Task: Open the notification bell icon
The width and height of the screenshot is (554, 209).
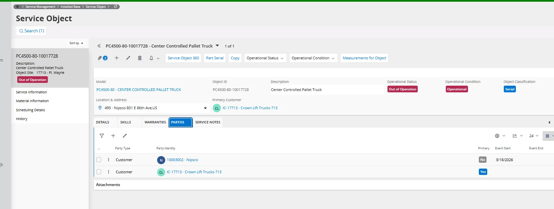Action: [151, 58]
